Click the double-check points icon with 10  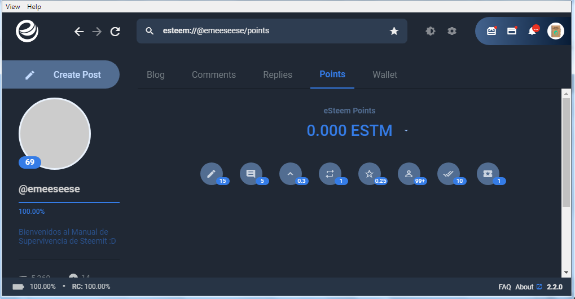[x=449, y=174]
